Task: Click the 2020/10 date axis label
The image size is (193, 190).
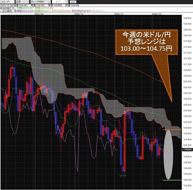Action: click(x=79, y=14)
